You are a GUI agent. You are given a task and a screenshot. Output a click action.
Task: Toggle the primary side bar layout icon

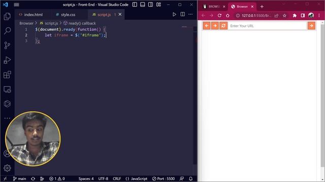[x=135, y=5]
